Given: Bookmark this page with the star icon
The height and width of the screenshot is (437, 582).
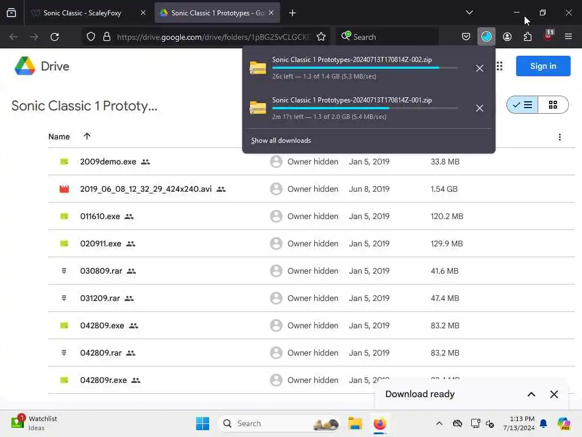Looking at the screenshot, I should tap(321, 36).
